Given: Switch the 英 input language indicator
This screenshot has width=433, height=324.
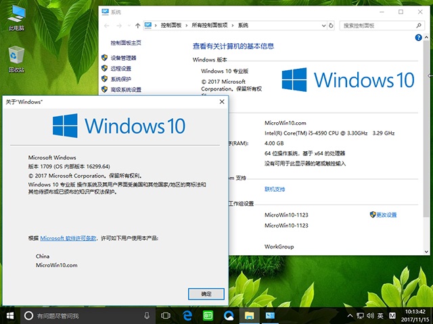Looking at the screenshot, I should click(x=380, y=316).
